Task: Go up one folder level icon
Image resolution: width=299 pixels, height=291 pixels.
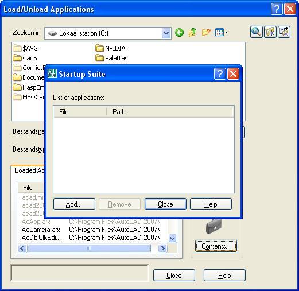Action: [192, 32]
